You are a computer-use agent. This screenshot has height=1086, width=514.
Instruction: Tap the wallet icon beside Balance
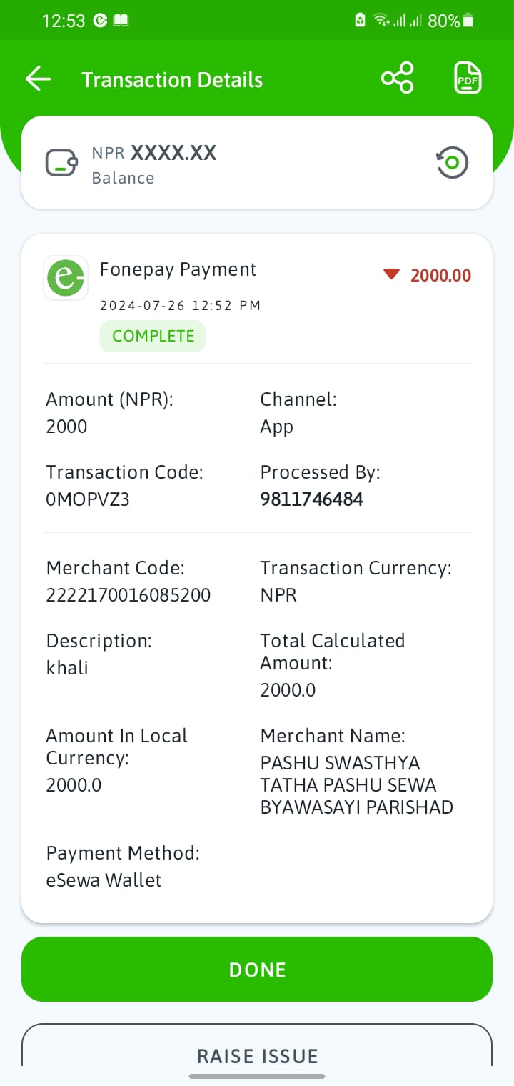click(61, 163)
